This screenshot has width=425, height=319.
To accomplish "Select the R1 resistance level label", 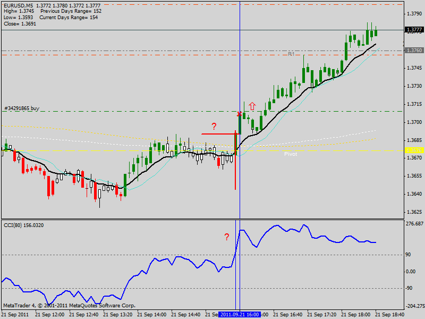I will (291, 54).
